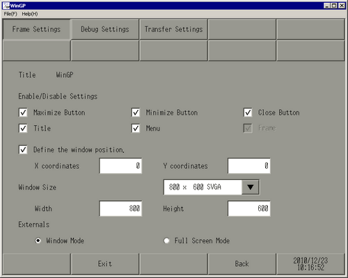Open the Window Size dropdown arrow
Image resolution: width=348 pixels, height=278 pixels.
250,187
